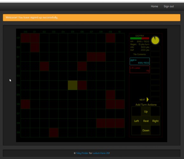Click red tile at column 07, row 01

tap(92, 57)
